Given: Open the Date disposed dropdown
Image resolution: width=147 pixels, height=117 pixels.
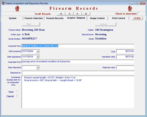Looking at the screenshot, I should pyautogui.click(x=37, y=67).
